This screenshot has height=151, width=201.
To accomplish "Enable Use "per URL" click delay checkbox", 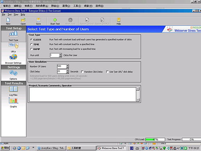I will coord(107,72).
